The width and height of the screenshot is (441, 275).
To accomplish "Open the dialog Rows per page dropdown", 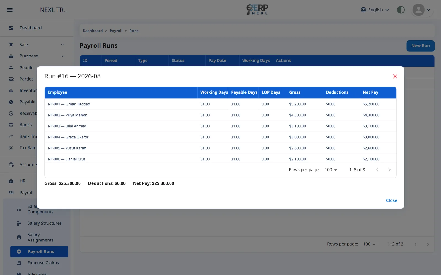I will [331, 170].
